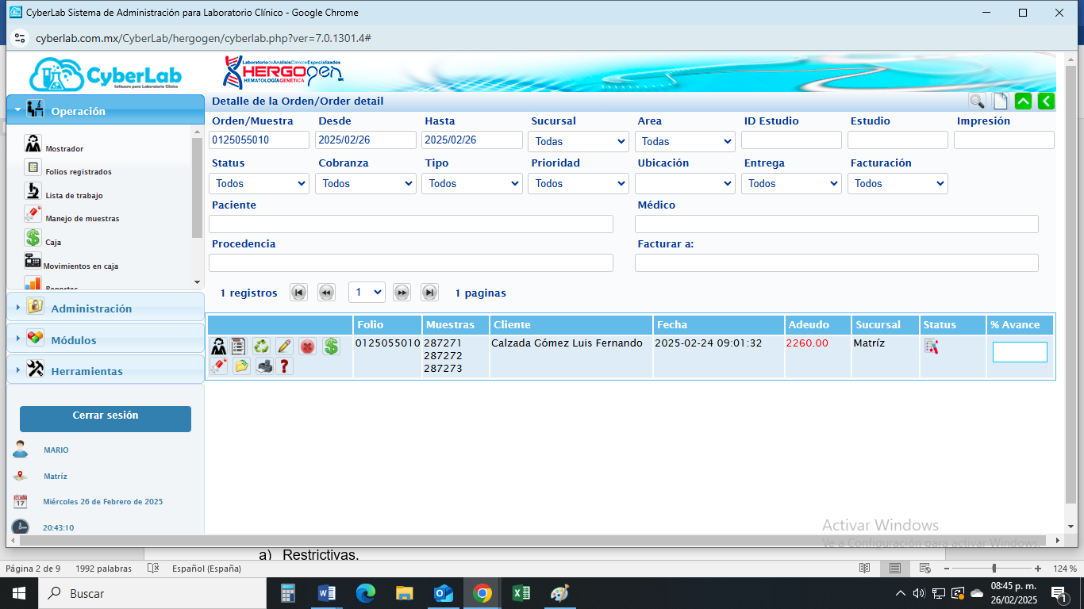This screenshot has height=609, width=1084.
Task: Click the green left-arrow back icon
Action: click(x=1047, y=101)
